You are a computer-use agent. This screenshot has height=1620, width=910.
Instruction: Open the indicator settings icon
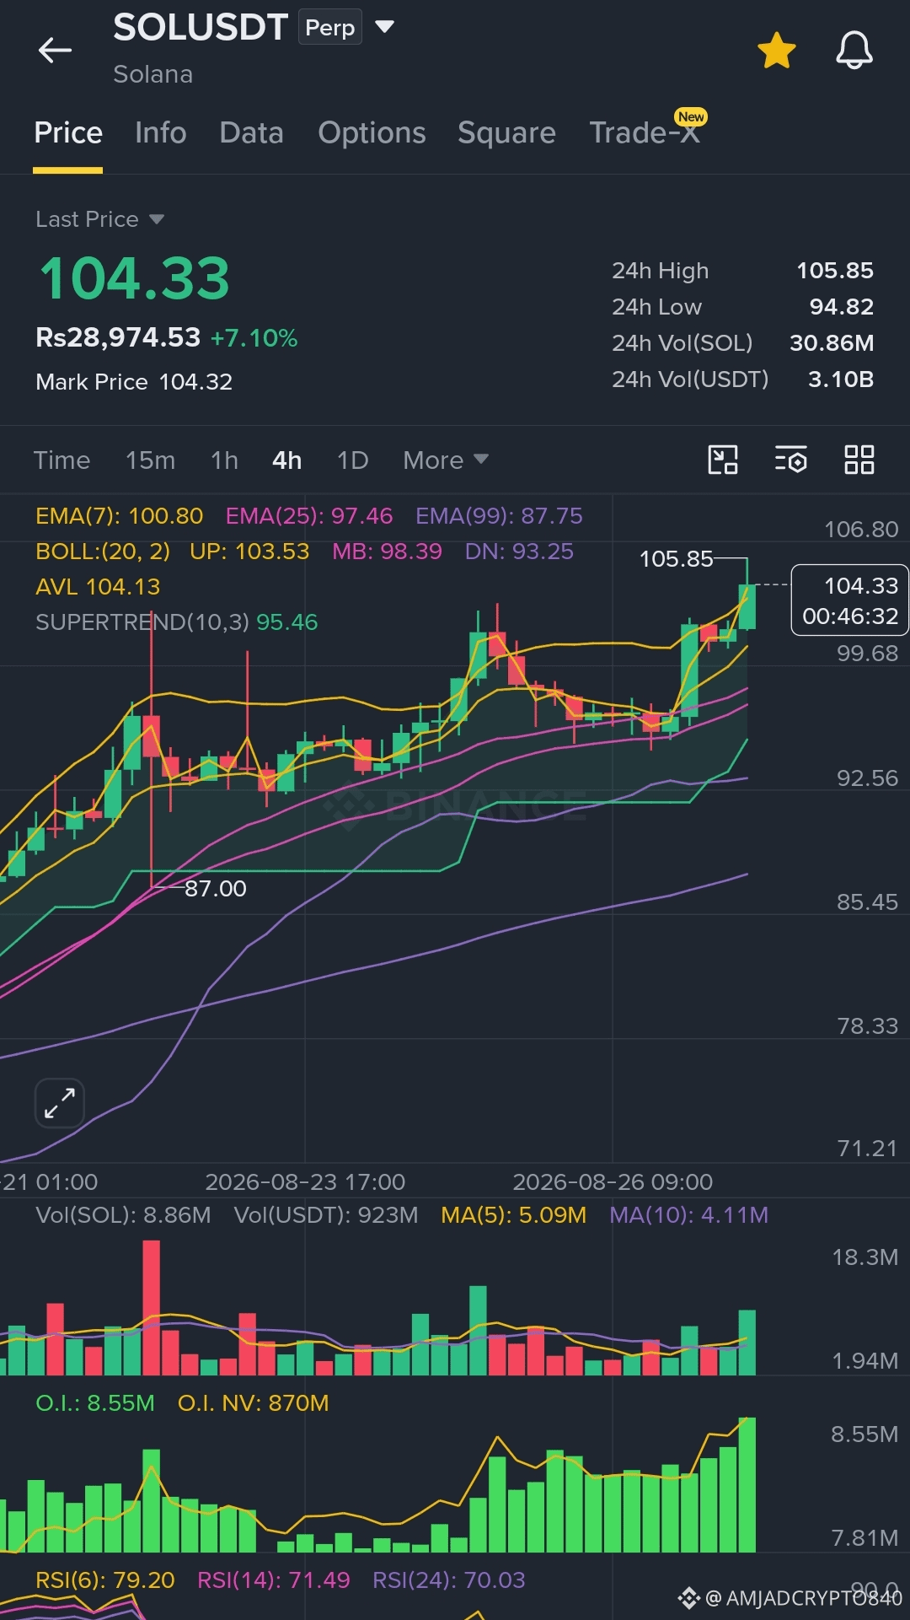[x=790, y=460]
